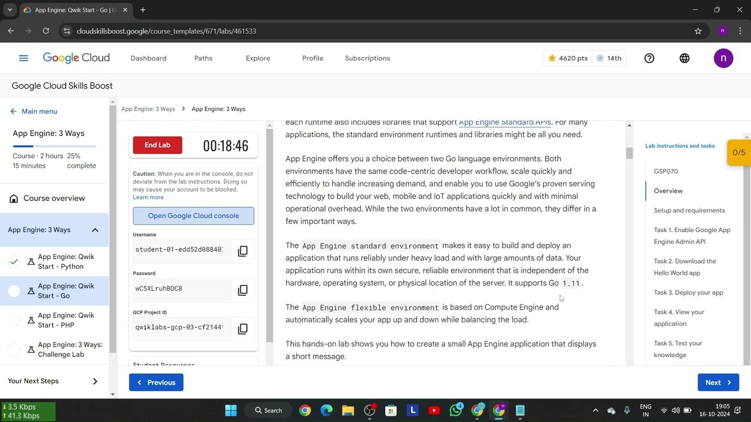Click the 0/5 score badge

[x=739, y=152]
